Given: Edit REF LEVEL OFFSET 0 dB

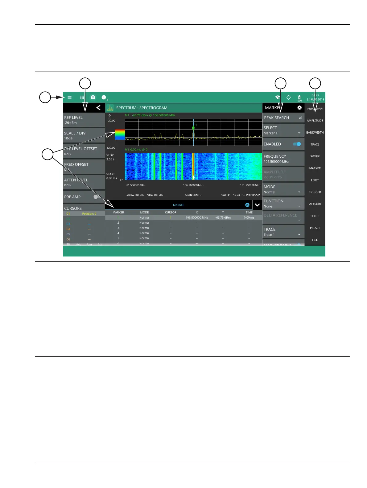Looking at the screenshot, I should (x=84, y=151).
